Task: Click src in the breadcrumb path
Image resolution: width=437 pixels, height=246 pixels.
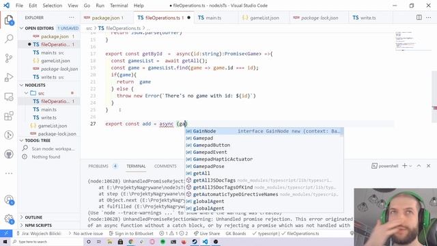Action: [x=89, y=28]
